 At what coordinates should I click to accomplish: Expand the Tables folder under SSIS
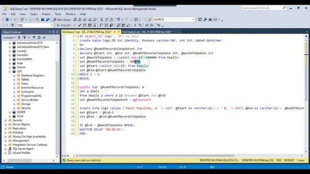14,79
